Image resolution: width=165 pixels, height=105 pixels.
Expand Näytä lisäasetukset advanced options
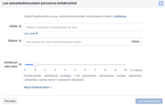(x=38, y=87)
